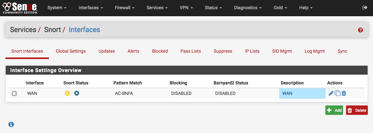
Task: Open the Firewall dropdown menu
Action: point(125,8)
